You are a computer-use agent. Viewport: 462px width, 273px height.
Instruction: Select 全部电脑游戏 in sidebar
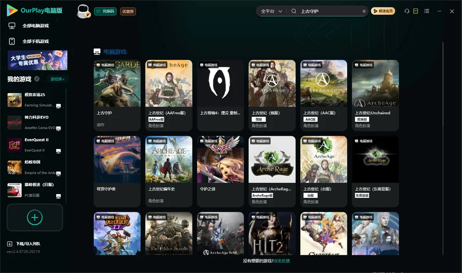pos(36,26)
